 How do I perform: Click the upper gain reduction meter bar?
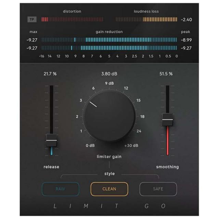(x=109, y=40)
